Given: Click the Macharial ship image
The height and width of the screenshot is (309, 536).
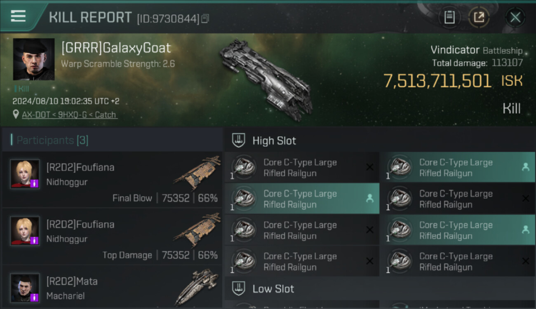Looking at the screenshot, I should click(197, 288).
